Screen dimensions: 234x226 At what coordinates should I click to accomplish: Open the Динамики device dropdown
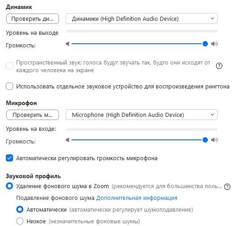(x=142, y=18)
